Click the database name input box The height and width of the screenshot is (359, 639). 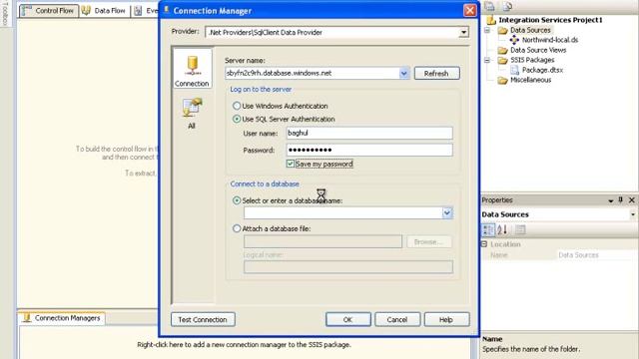point(342,212)
